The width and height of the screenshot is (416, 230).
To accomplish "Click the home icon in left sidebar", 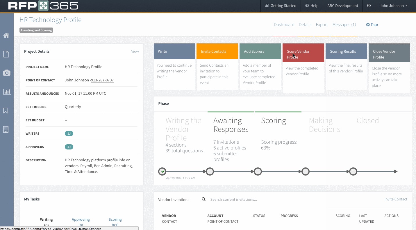I will pos(6,35).
